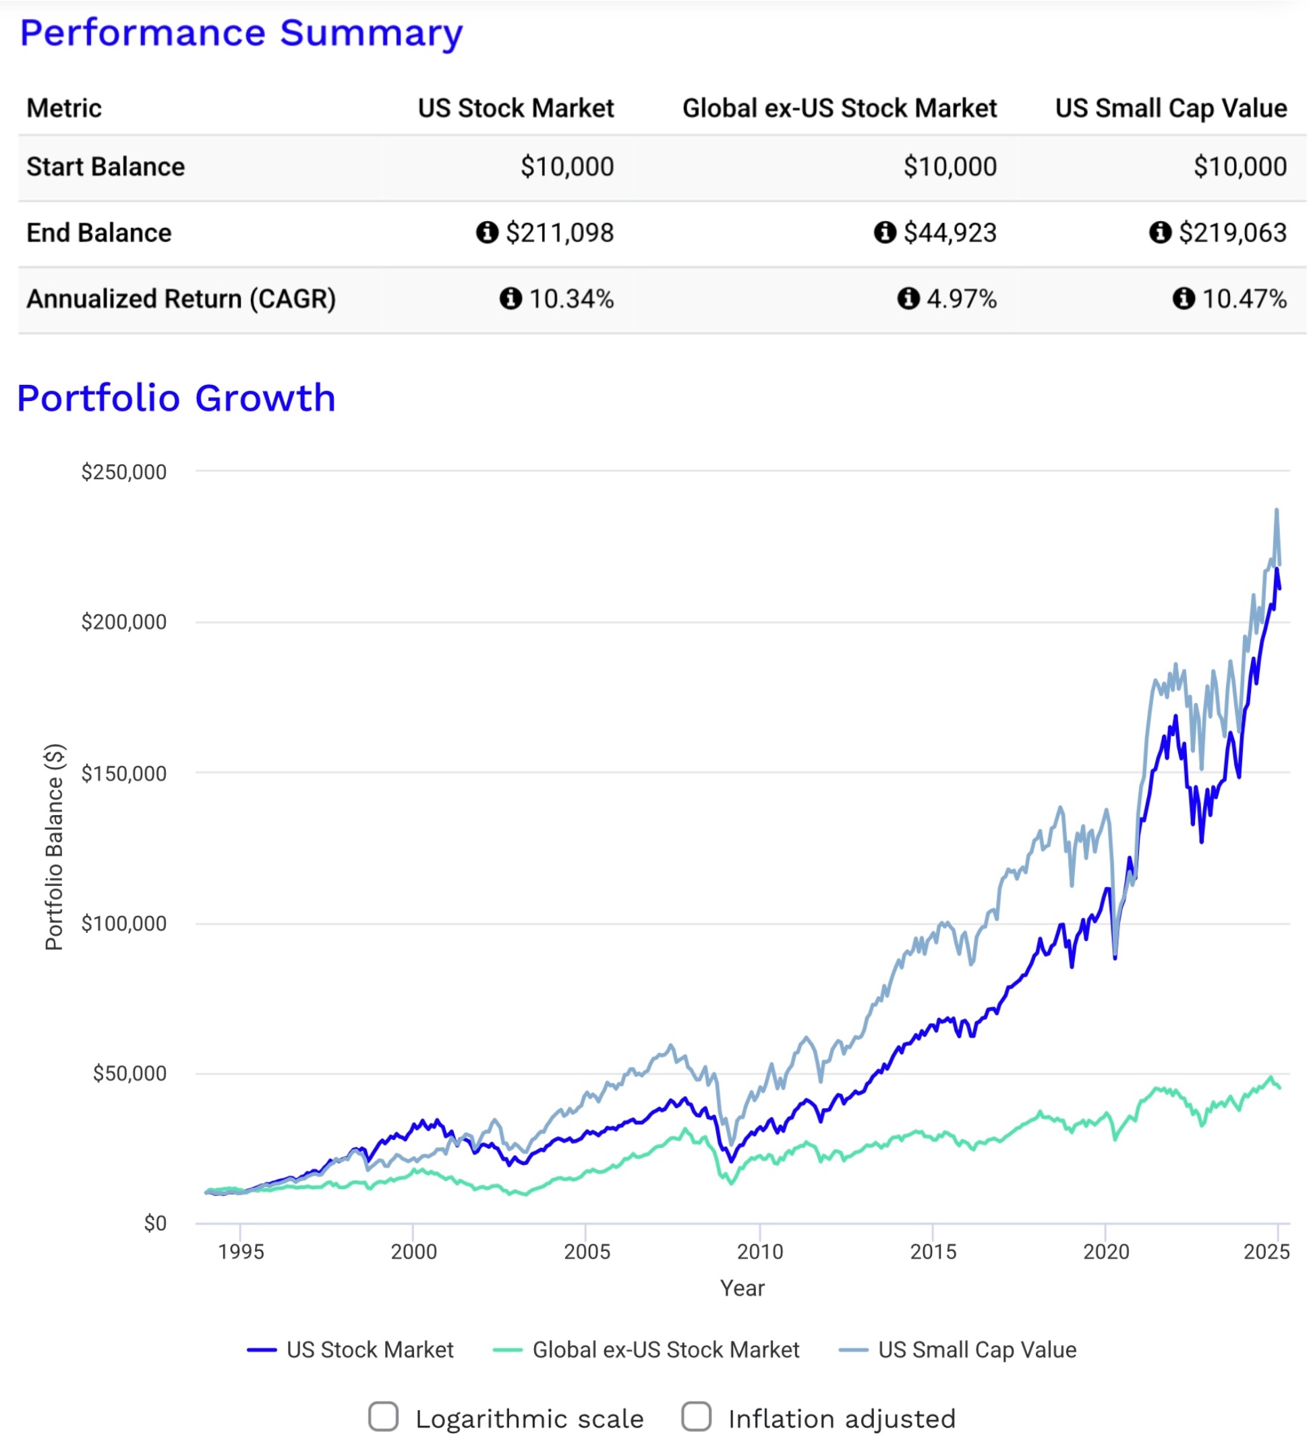Enable the Logarithmic scale checkbox

pos(383,1417)
